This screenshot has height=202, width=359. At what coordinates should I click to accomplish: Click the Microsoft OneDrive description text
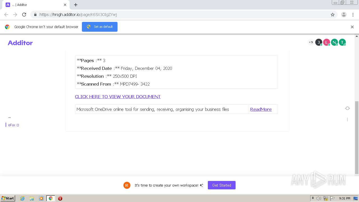coord(153,109)
